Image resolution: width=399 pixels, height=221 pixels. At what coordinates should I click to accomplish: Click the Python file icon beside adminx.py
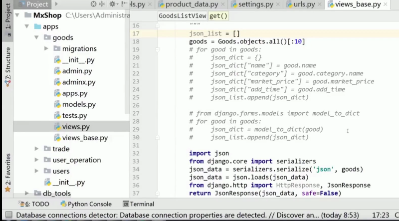[x=57, y=82]
